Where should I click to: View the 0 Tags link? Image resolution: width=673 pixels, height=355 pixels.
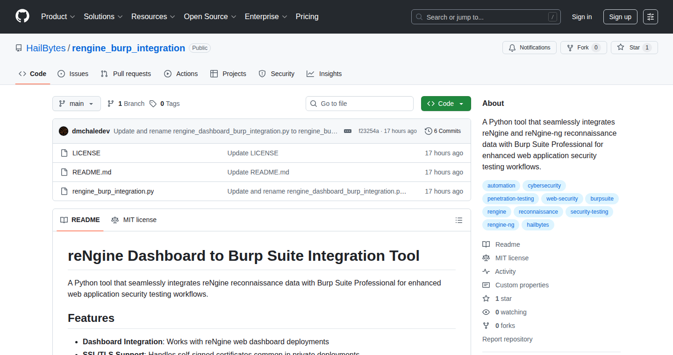click(165, 104)
